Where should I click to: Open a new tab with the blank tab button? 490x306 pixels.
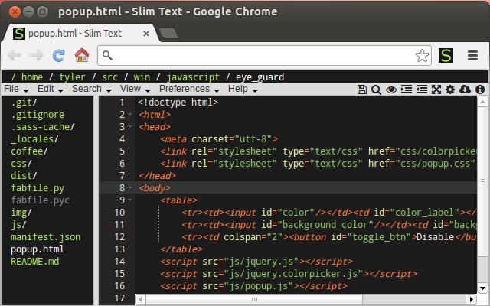168,33
